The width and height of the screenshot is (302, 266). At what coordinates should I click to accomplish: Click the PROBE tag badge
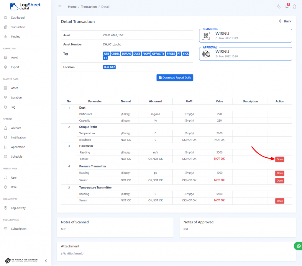click(x=171, y=54)
